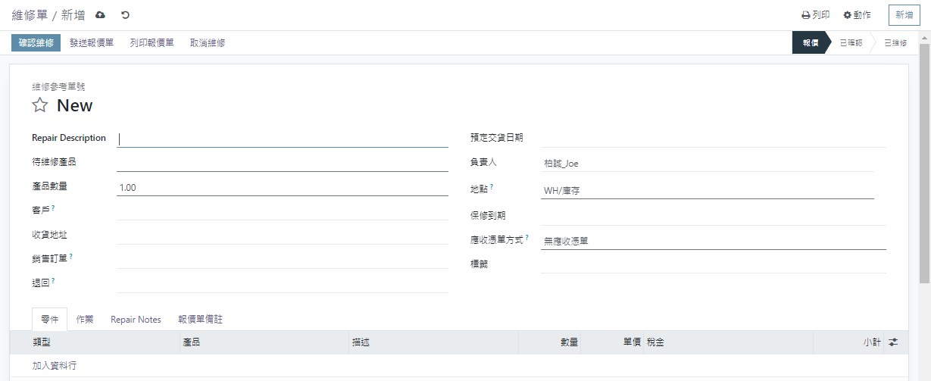The image size is (931, 381).
Task: Open the 報價單備註 tab
Action: tap(200, 320)
